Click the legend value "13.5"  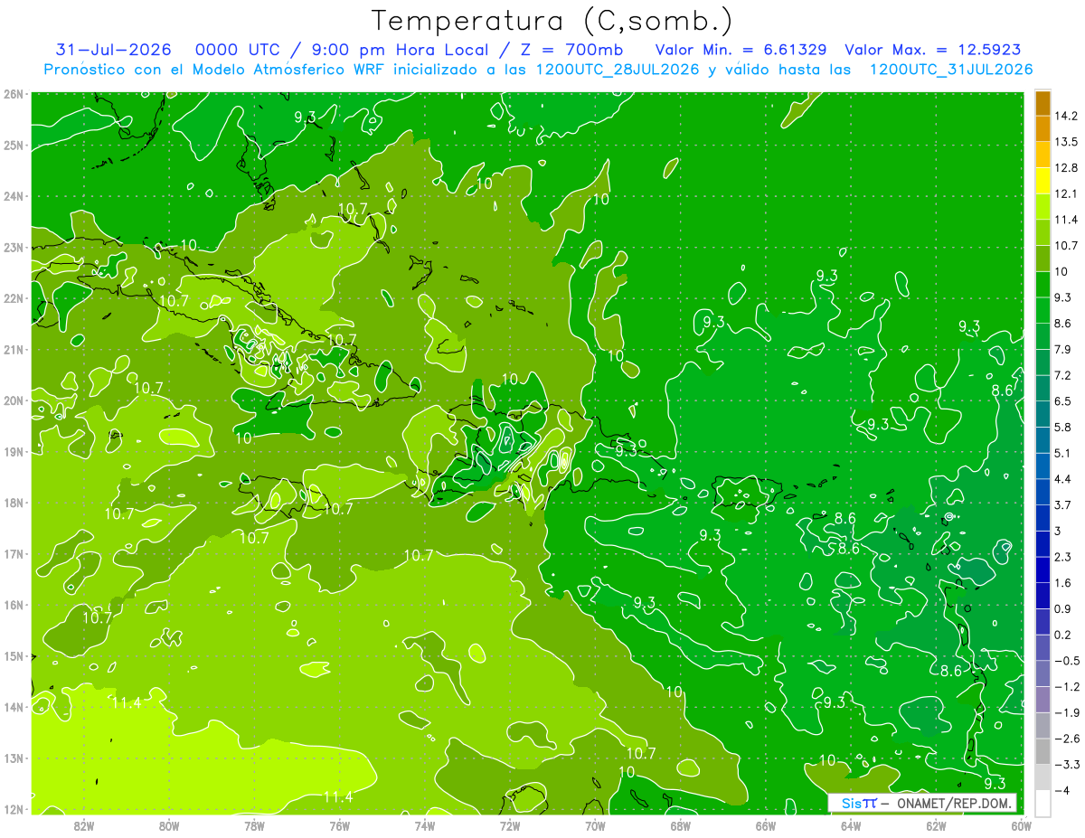pos(1067,142)
